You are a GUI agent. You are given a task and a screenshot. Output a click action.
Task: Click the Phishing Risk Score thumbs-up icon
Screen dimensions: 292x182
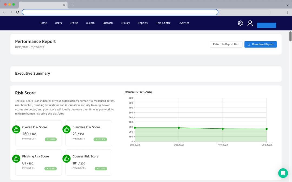coord(16,159)
